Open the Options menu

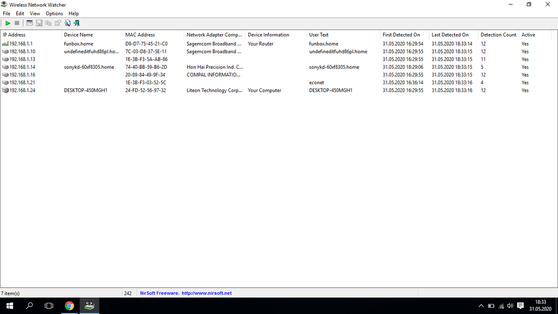pyautogui.click(x=54, y=13)
